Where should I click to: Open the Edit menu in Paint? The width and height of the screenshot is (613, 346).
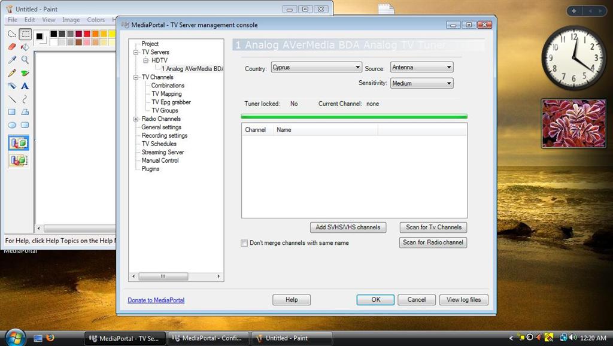(x=30, y=20)
